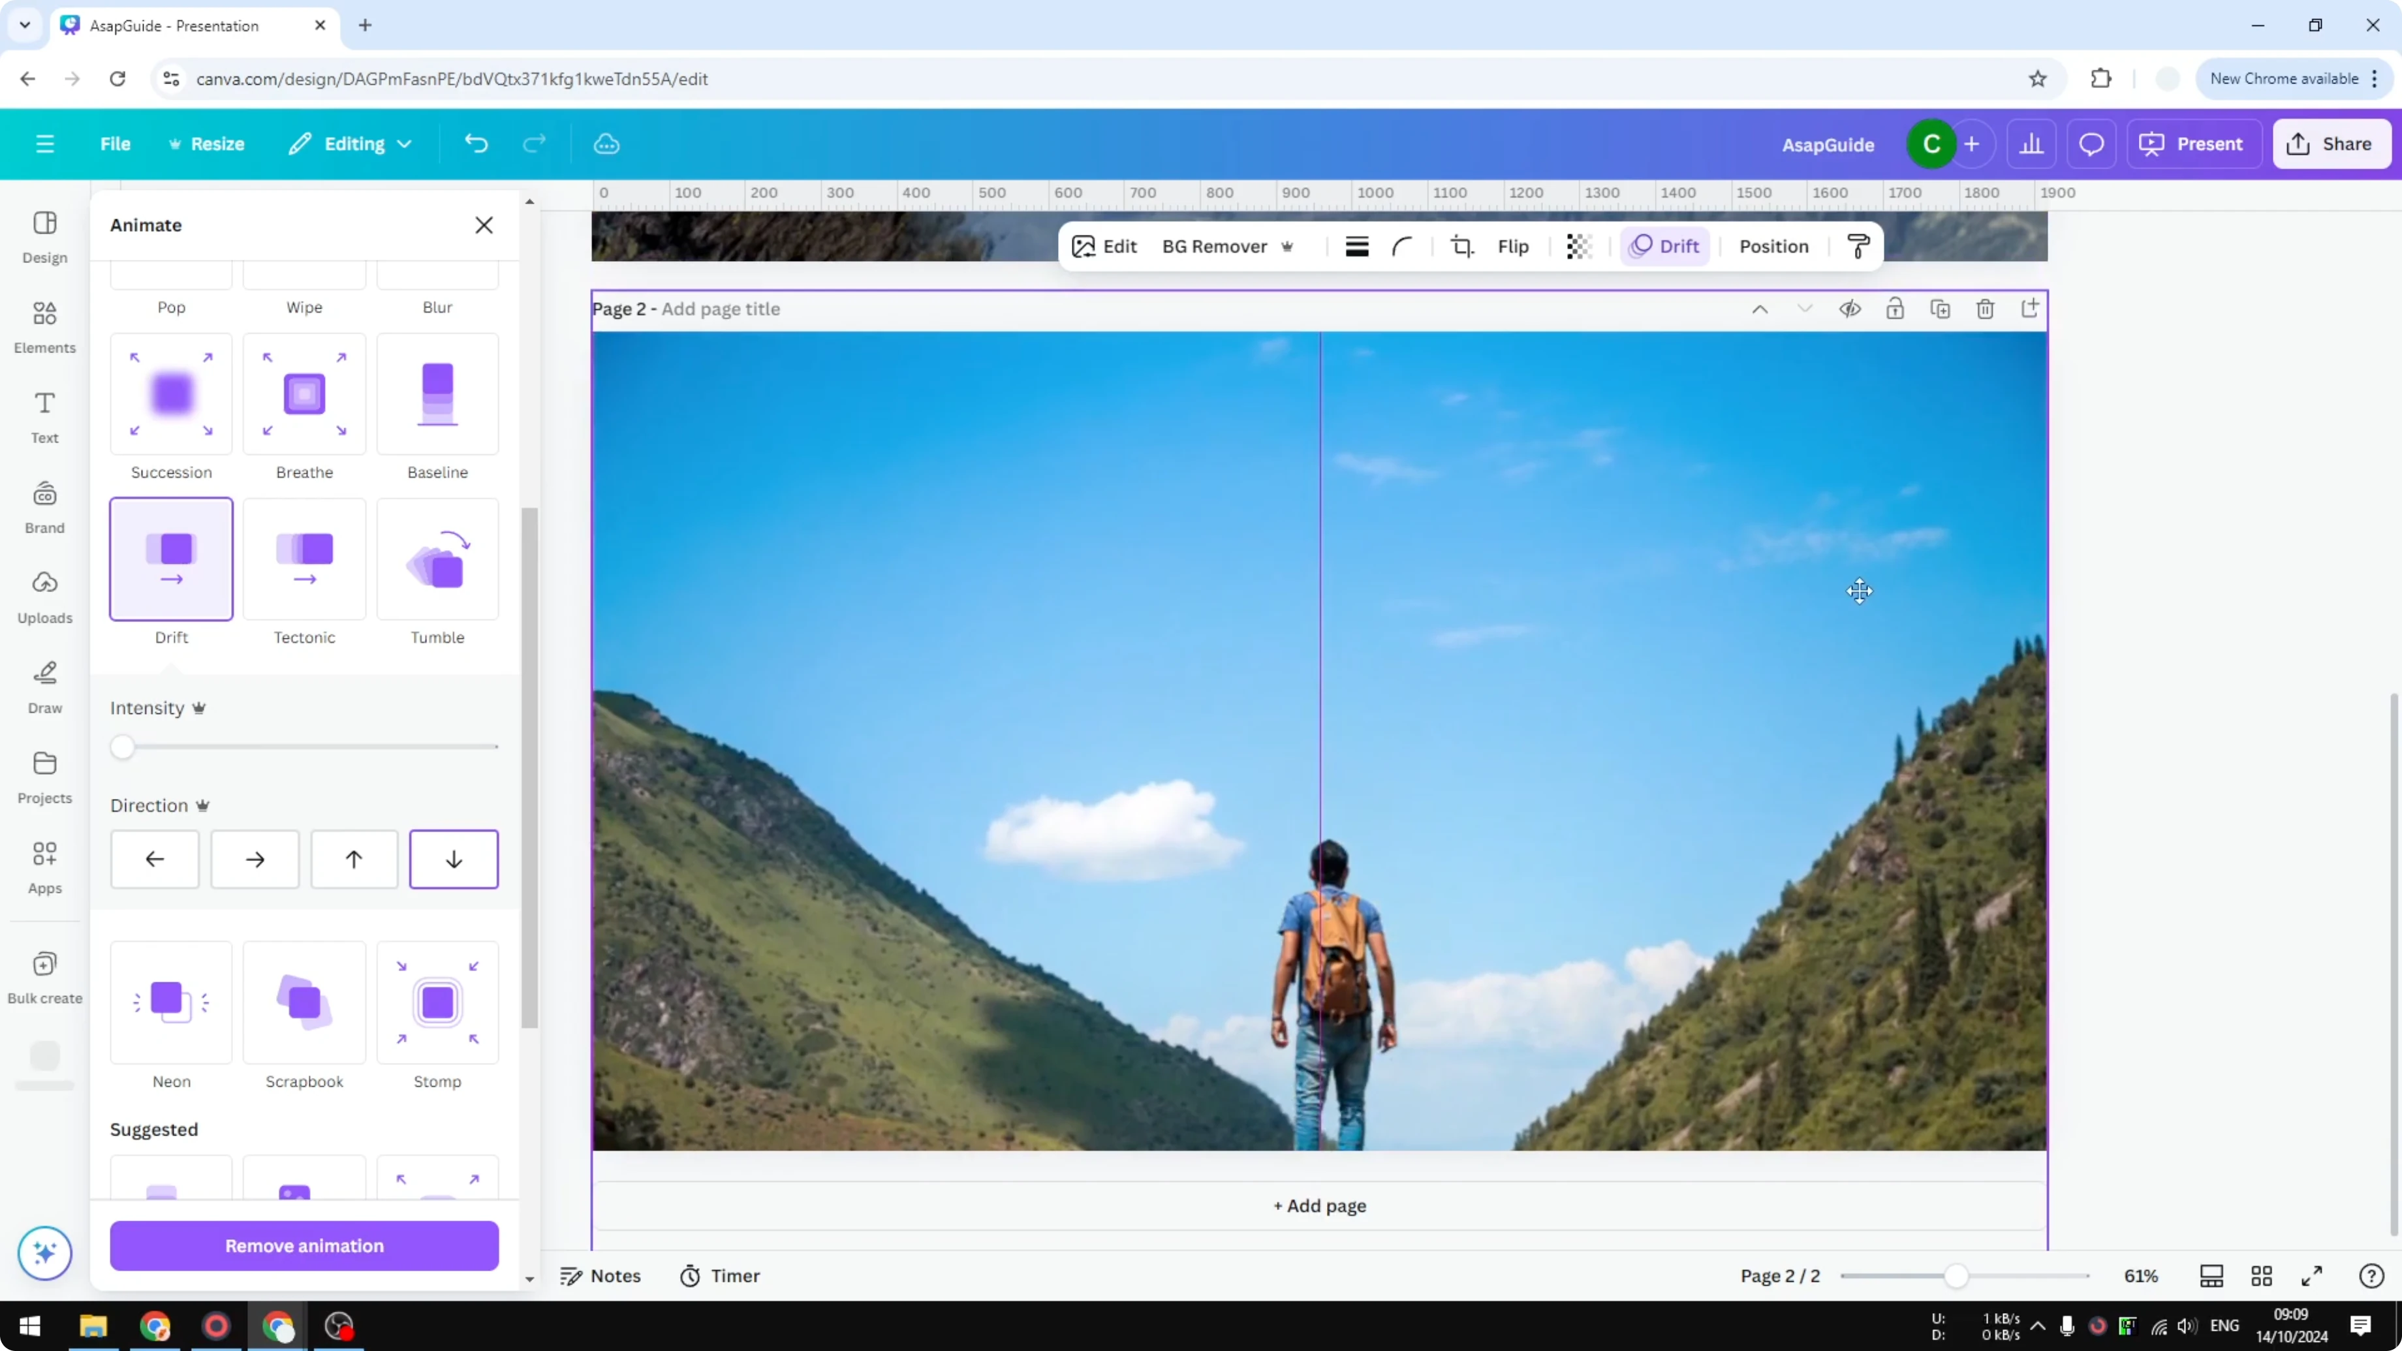Toggle page visibility with the eye icon
The image size is (2402, 1351).
pos(1851,309)
